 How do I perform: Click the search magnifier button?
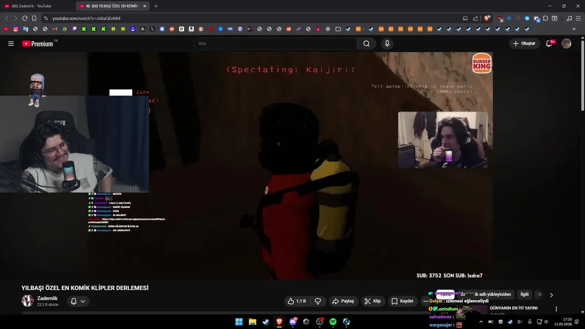tap(367, 43)
